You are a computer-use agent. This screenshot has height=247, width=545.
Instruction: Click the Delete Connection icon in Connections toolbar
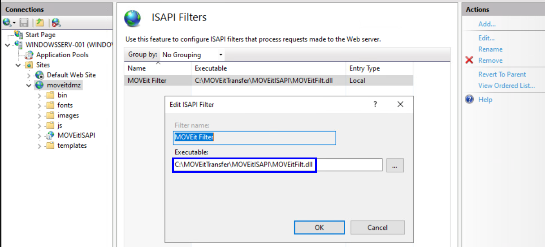pos(56,22)
